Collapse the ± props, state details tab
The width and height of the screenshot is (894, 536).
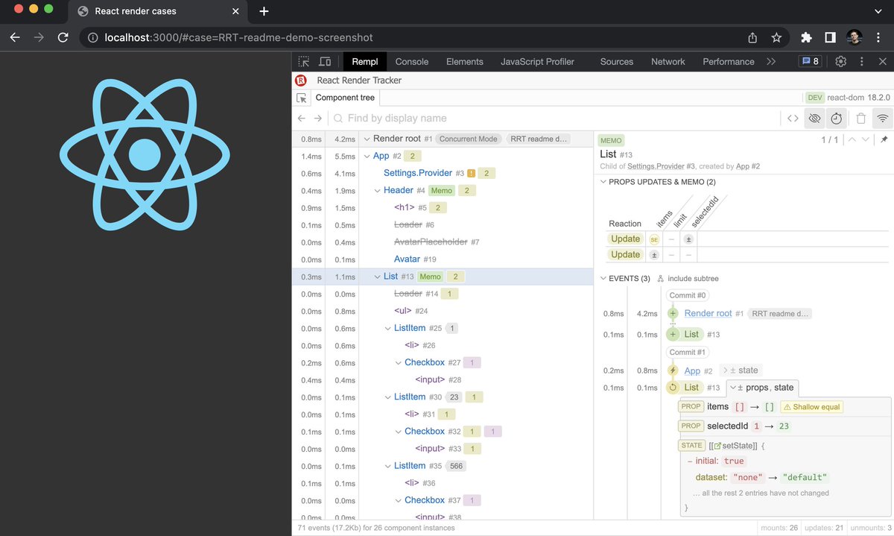pos(761,388)
